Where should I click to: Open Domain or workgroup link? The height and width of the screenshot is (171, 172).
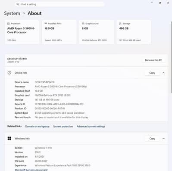(37, 127)
